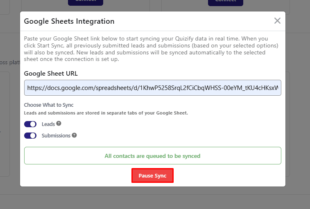Click the Pause Sync button

coord(152,175)
